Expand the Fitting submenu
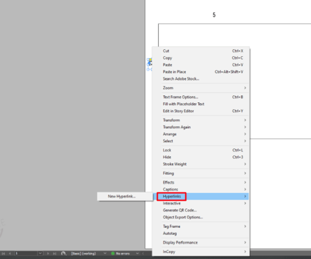This screenshot has width=311, height=259. pos(201,173)
